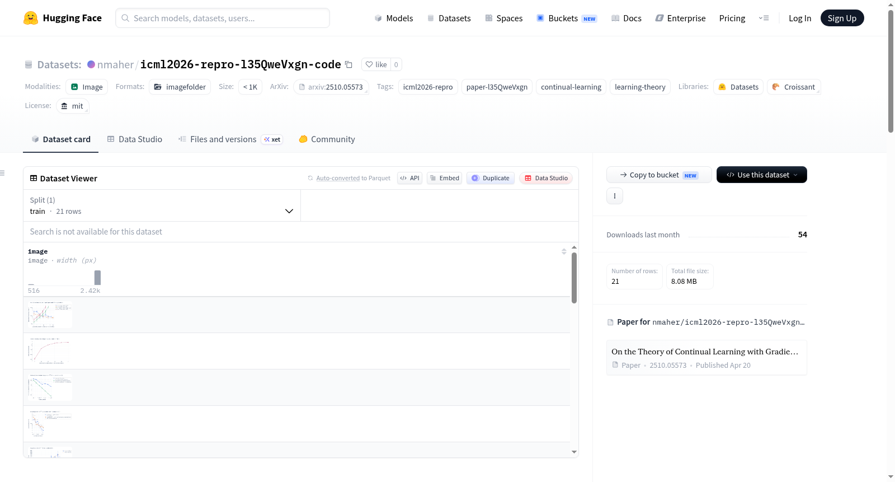This screenshot has width=895, height=482.
Task: Click the Datasets library tag
Action: pyautogui.click(x=738, y=87)
